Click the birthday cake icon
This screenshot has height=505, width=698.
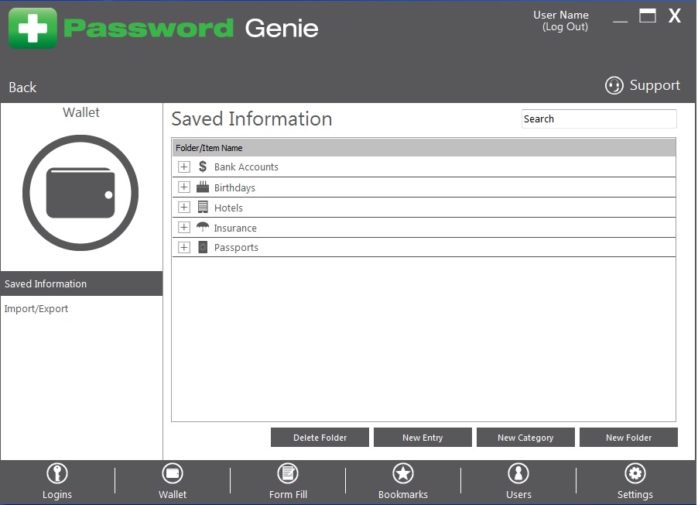[x=203, y=187]
